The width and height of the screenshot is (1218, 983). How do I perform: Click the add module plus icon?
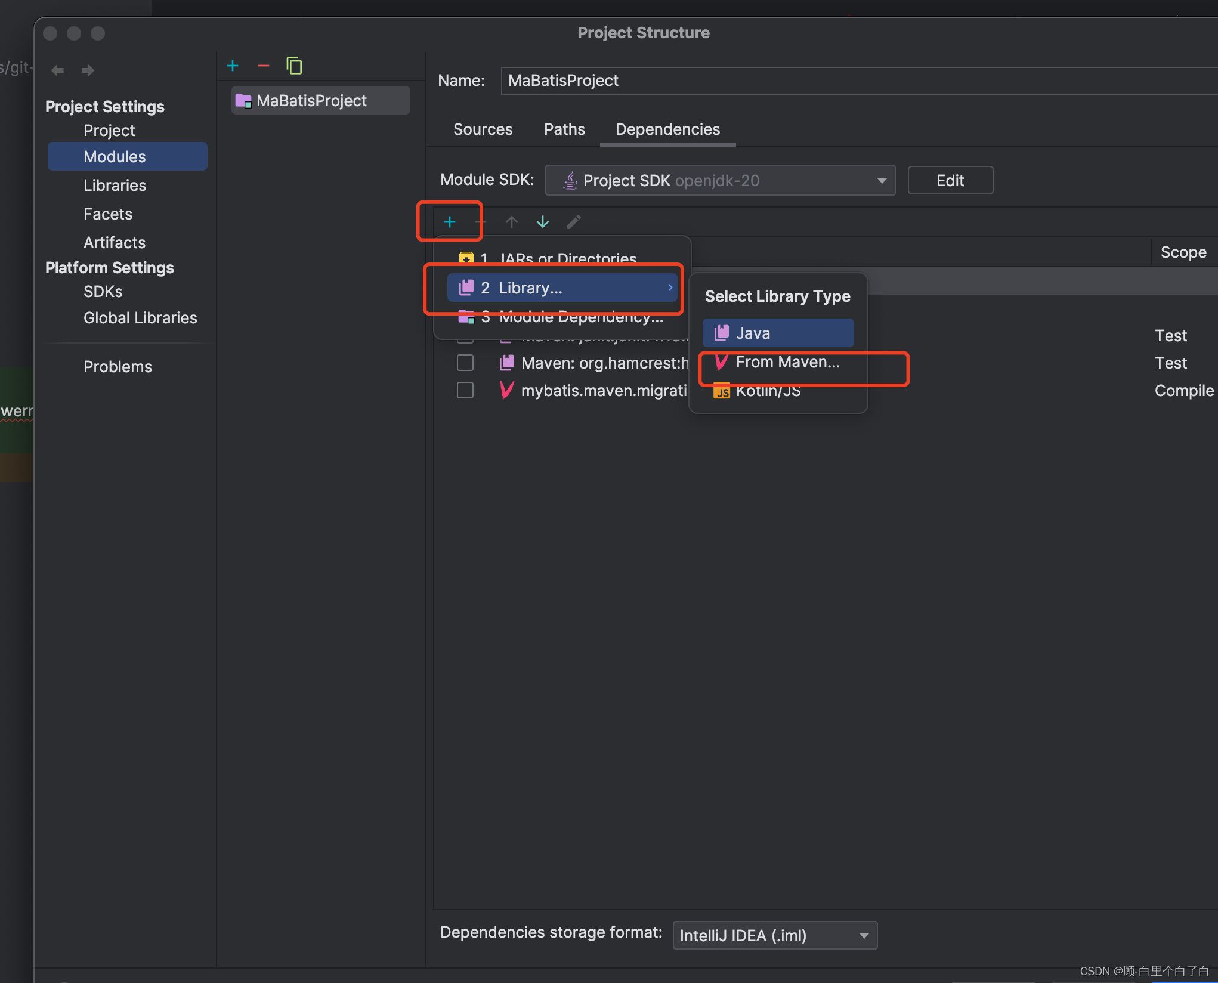pos(232,66)
